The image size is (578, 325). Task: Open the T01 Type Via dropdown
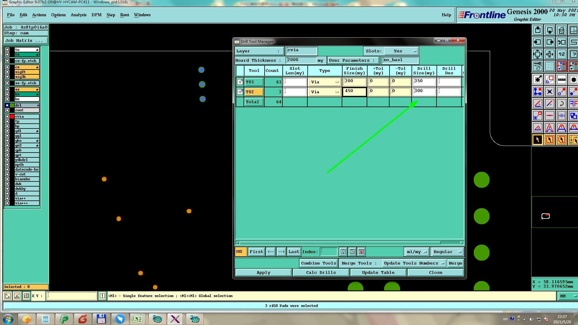(x=325, y=82)
